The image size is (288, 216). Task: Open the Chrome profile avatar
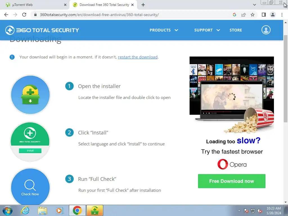coord(273,15)
